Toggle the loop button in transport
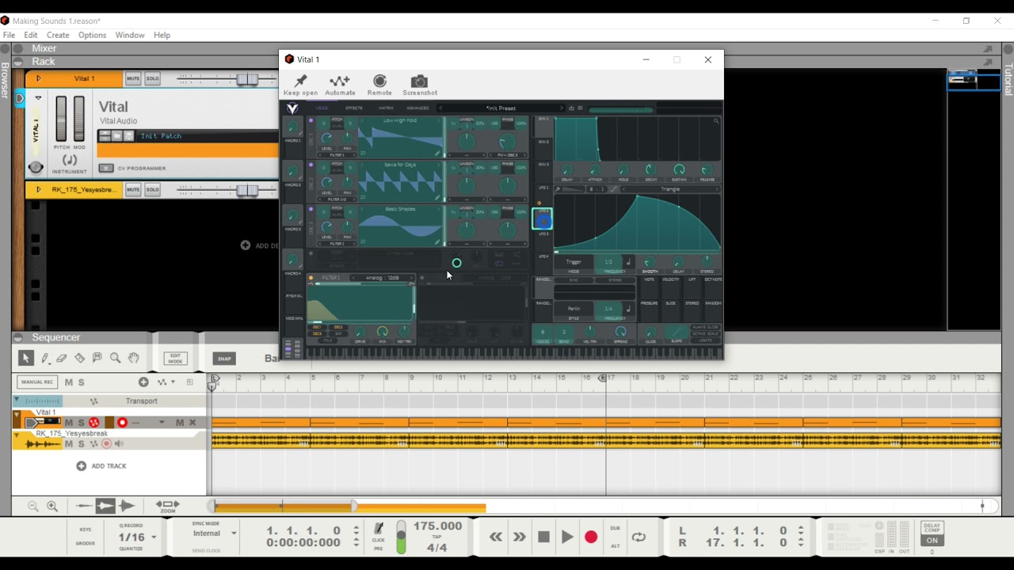The width and height of the screenshot is (1014, 570). (639, 537)
